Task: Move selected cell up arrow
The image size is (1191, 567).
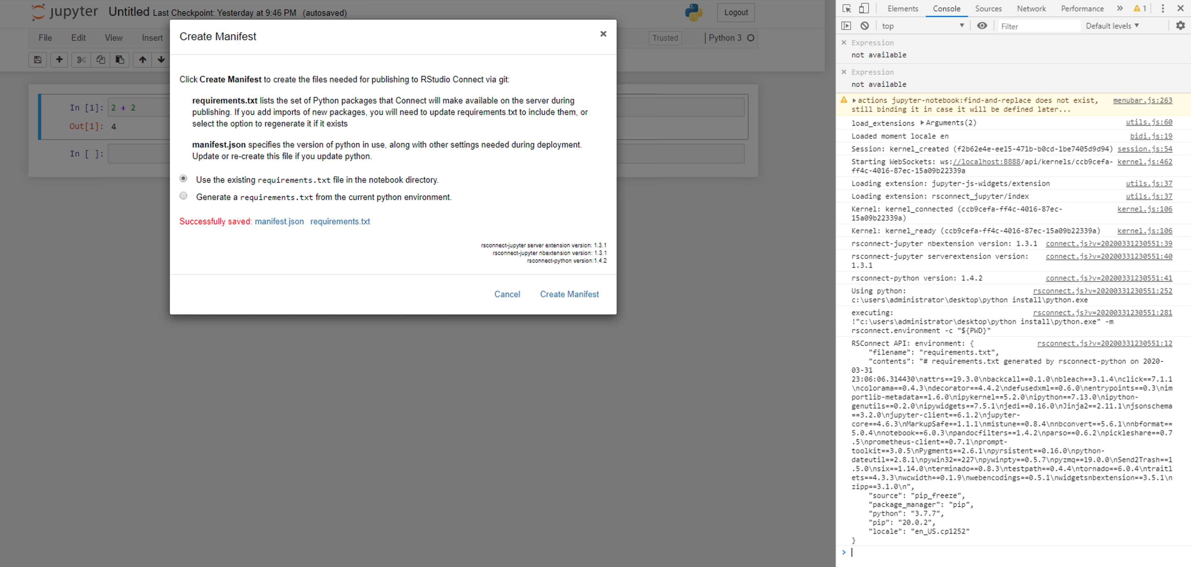Action: (143, 60)
